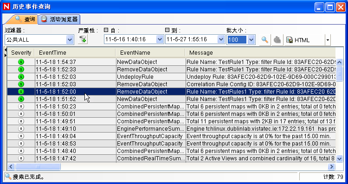Run search with magnifier icon
The width and height of the screenshot is (348, 184).
click(265, 40)
